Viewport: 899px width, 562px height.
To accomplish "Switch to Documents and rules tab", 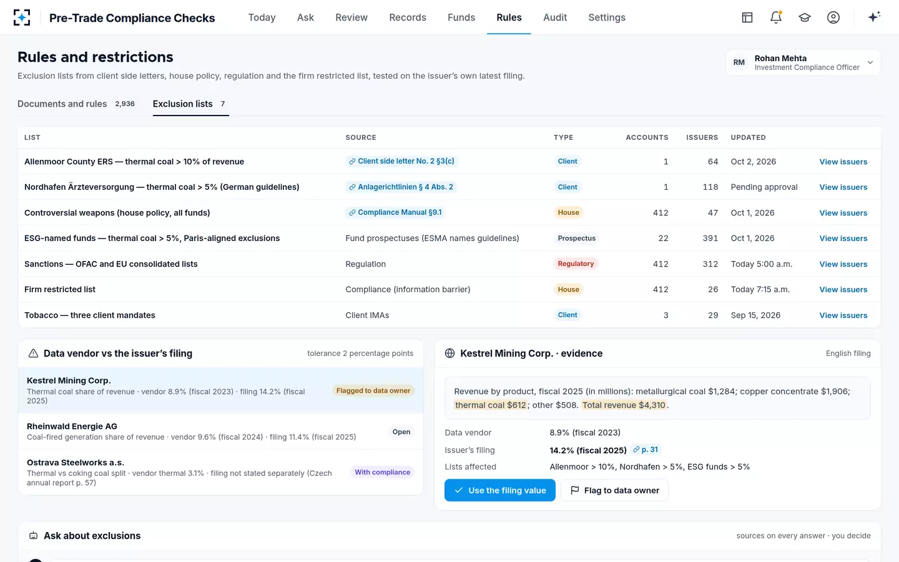I will point(76,104).
